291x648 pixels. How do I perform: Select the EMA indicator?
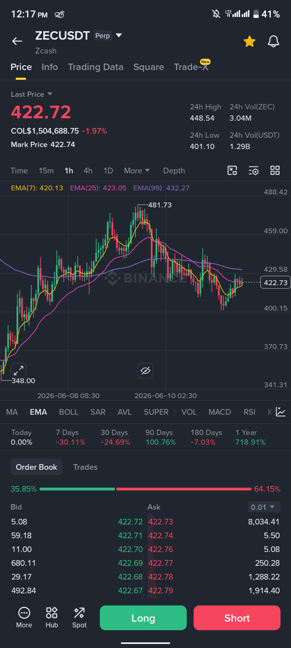(x=38, y=412)
